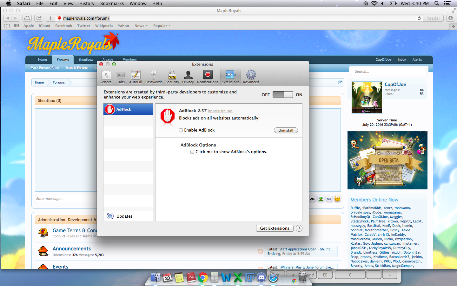The height and width of the screenshot is (286, 457).
Task: Open the Window menu
Action: (138, 3)
